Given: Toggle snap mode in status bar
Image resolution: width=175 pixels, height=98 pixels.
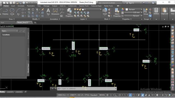Looking at the screenshot, I should [111, 95].
